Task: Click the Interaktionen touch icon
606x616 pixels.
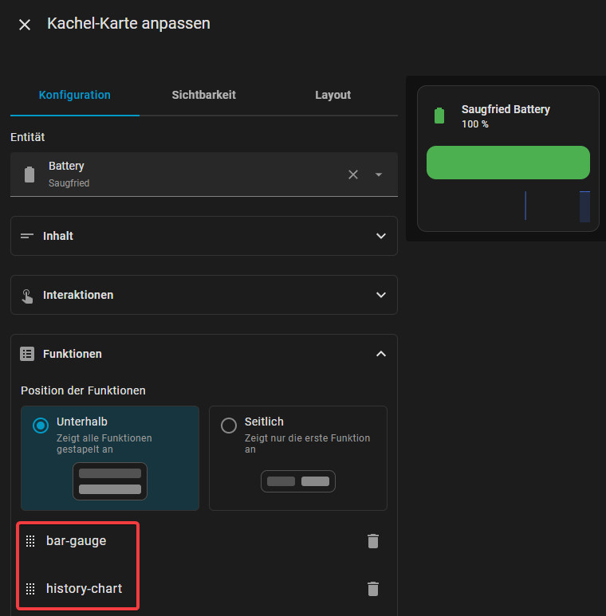Action: click(x=27, y=296)
